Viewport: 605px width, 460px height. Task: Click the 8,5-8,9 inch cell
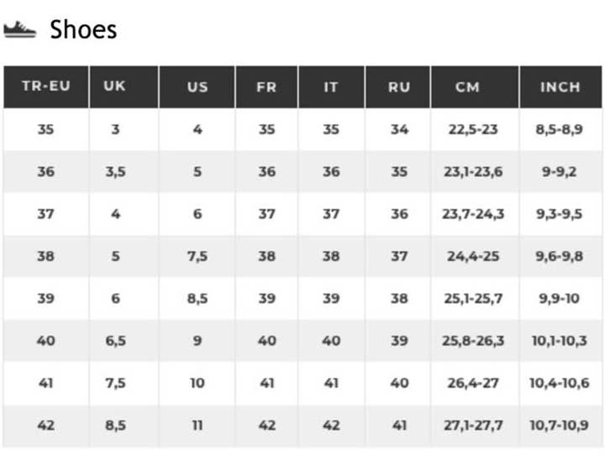point(560,130)
